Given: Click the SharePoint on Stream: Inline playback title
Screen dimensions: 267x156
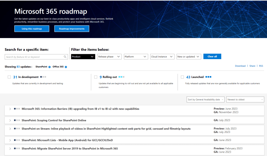Looking at the screenshot, I should tap(106, 129).
